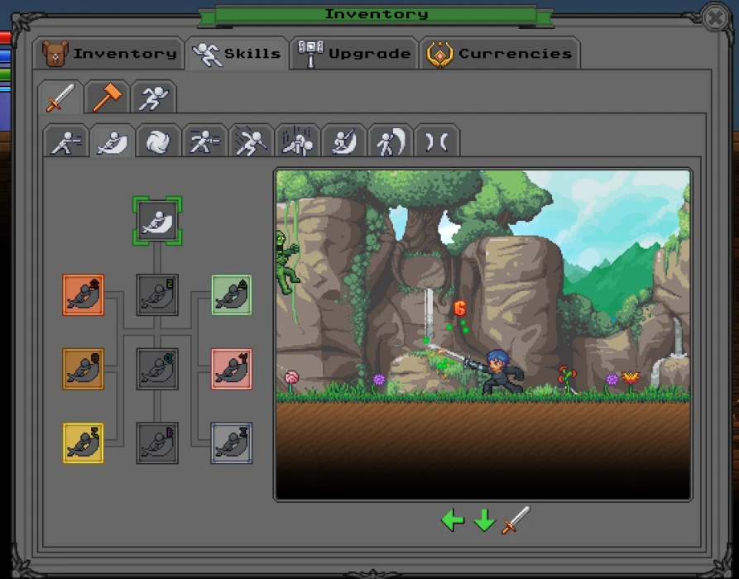Screen dimensions: 739x579
Task: Choose the ground slam skill tab
Action: point(297,141)
